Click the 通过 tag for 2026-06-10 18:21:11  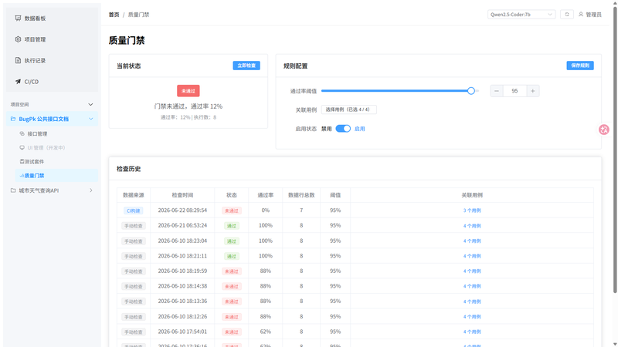[231, 256]
